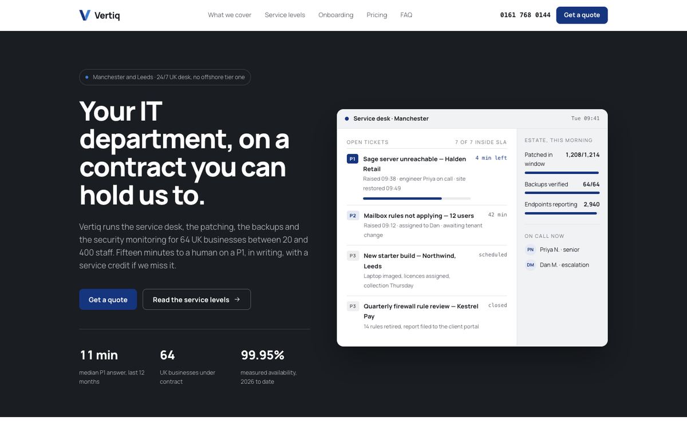Click the 'ESTATE, THIS MORNING' heading
Image resolution: width=687 pixels, height=429 pixels.
(559, 140)
